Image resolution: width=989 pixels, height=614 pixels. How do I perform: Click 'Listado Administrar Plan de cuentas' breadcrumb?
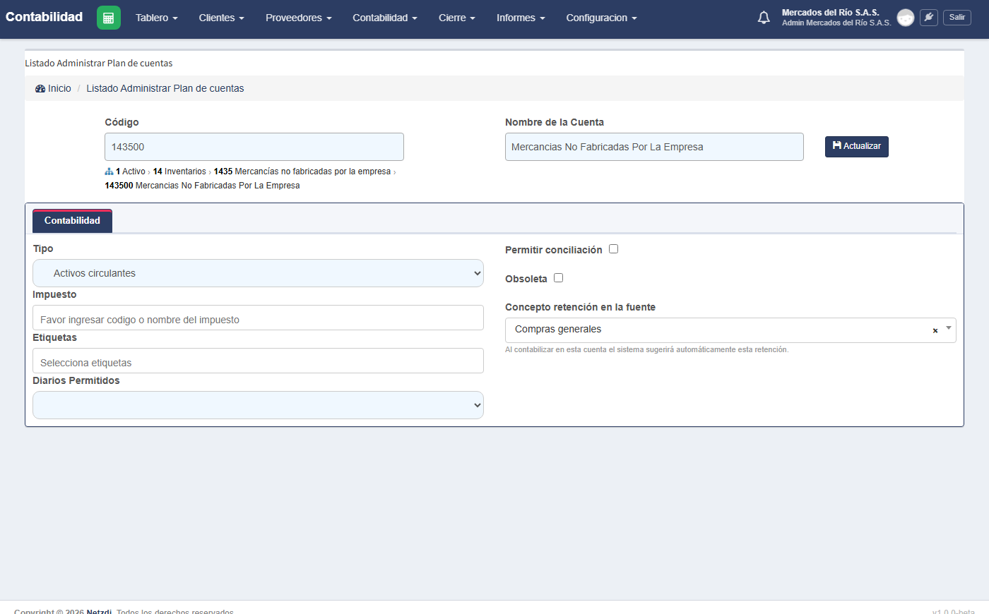pos(165,89)
